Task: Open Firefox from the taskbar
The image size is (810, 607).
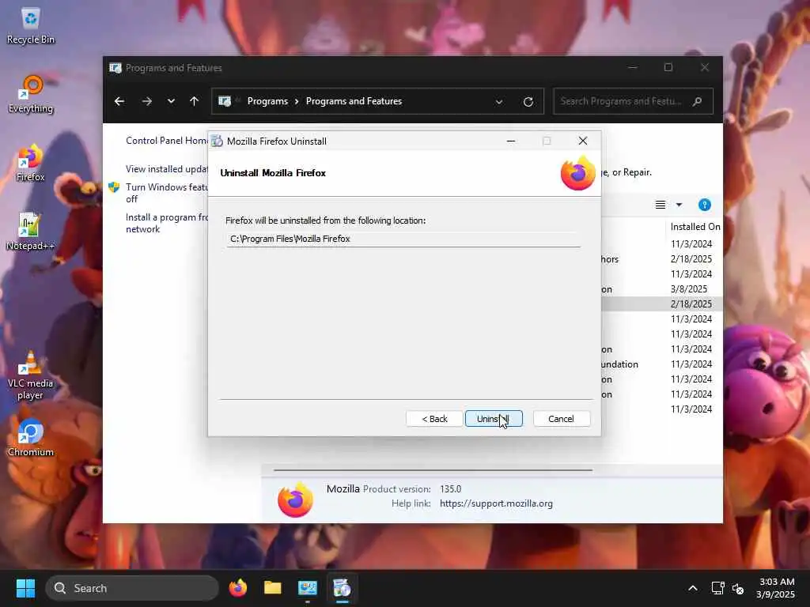Action: pyautogui.click(x=237, y=588)
